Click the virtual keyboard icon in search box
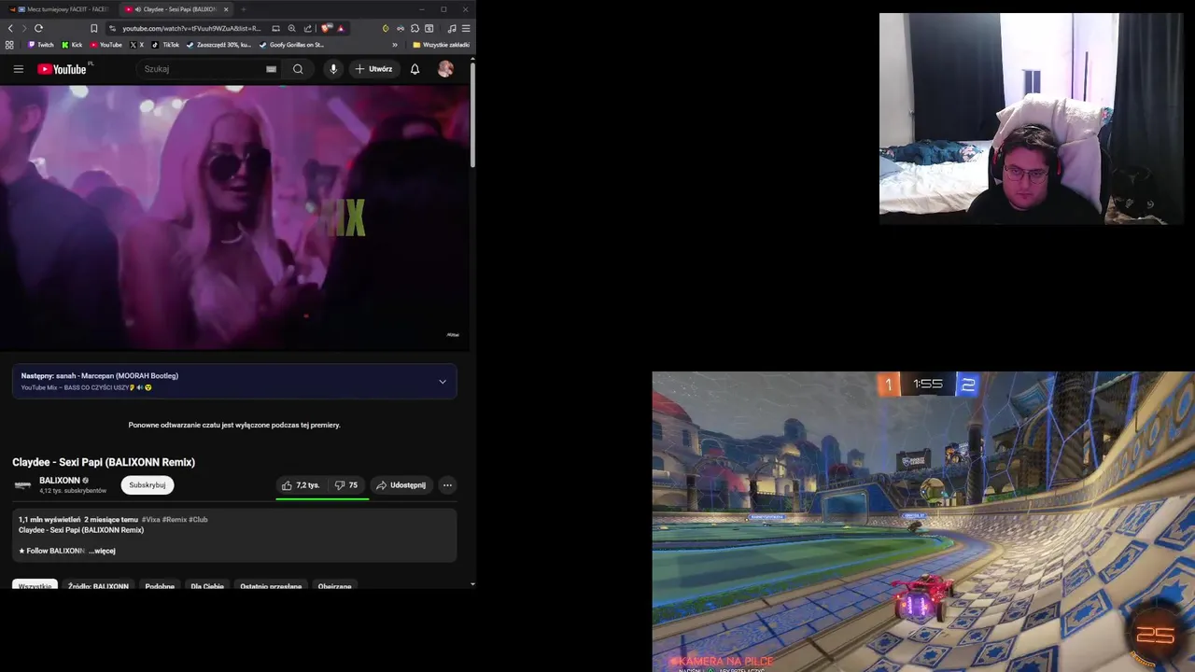The image size is (1195, 672). point(271,69)
